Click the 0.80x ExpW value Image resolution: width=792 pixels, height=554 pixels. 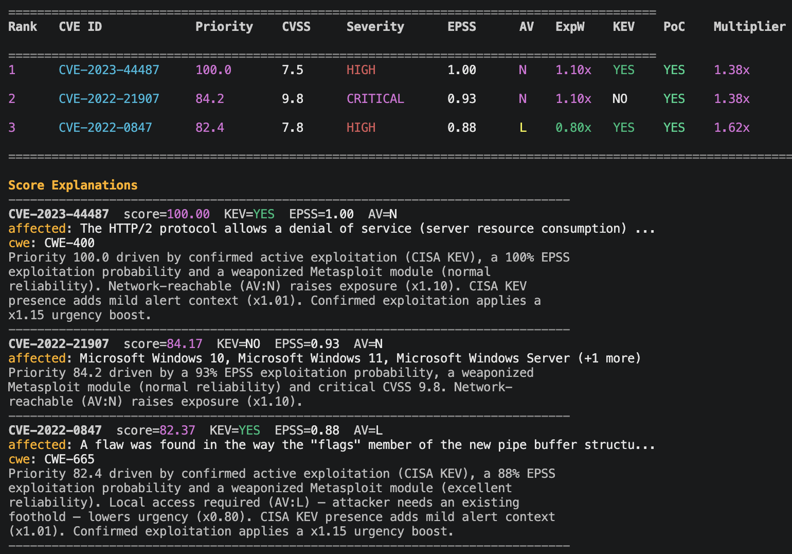point(573,127)
